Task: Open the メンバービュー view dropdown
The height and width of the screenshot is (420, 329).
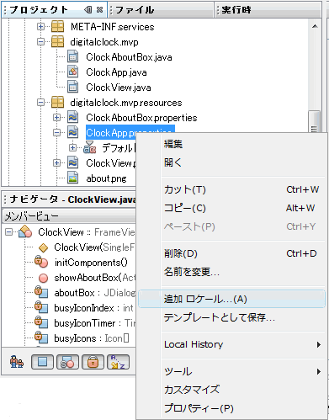Action: click(69, 216)
